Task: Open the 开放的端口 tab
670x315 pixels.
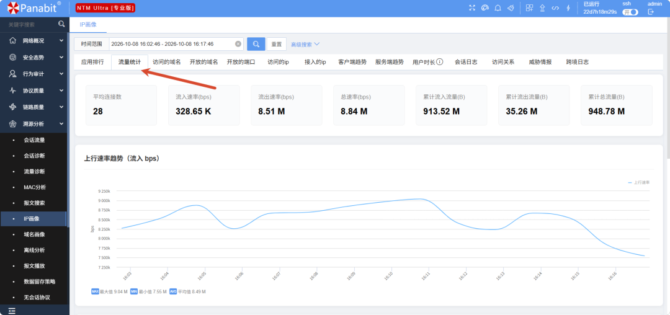Action: 241,62
